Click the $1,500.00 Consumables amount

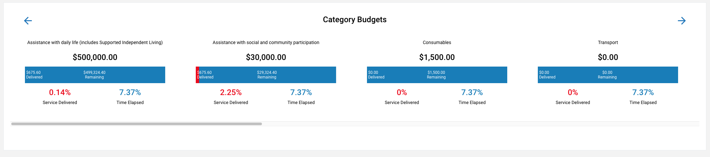point(437,57)
